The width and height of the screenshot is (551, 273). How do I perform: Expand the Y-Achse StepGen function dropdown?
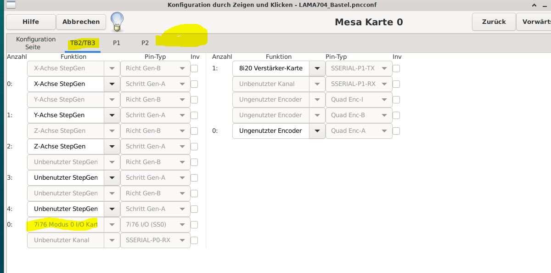[x=112, y=115]
